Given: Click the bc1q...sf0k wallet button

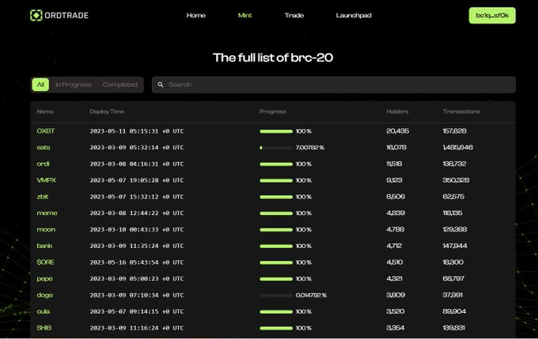Looking at the screenshot, I should coord(492,16).
